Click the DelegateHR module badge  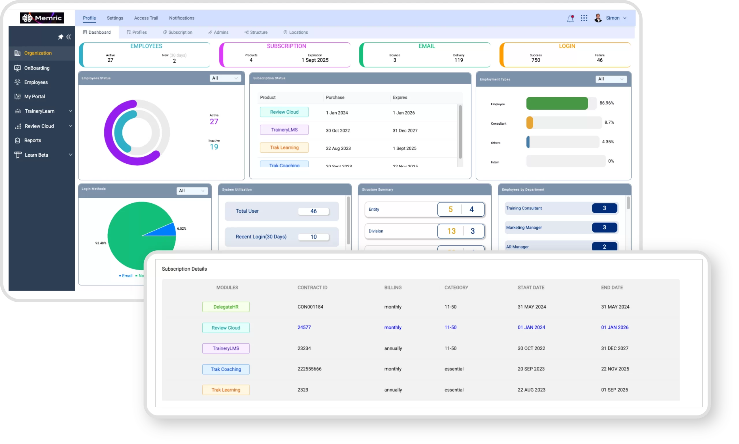[x=226, y=307]
